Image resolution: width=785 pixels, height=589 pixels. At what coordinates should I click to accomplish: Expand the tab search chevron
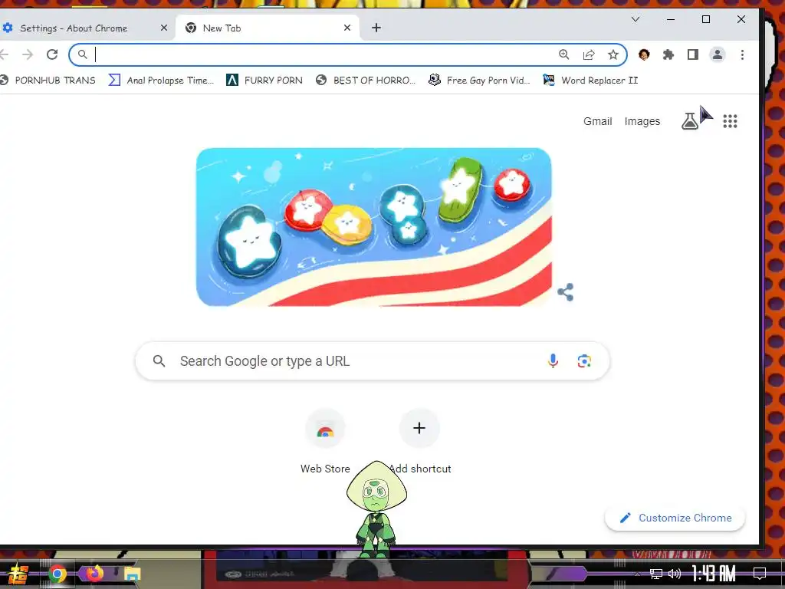(x=636, y=19)
